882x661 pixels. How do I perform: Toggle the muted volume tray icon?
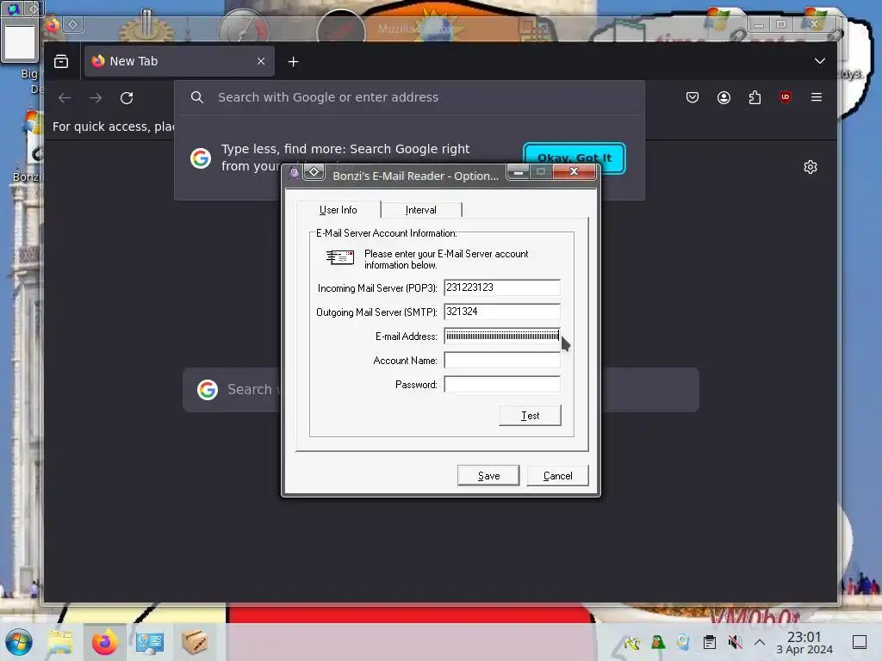[x=735, y=642]
